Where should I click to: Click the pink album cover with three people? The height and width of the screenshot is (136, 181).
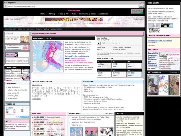point(91,132)
